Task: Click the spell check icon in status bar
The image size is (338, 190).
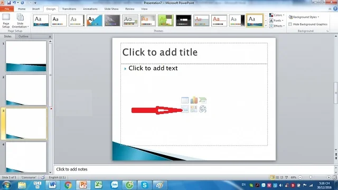Action: pos(43,177)
